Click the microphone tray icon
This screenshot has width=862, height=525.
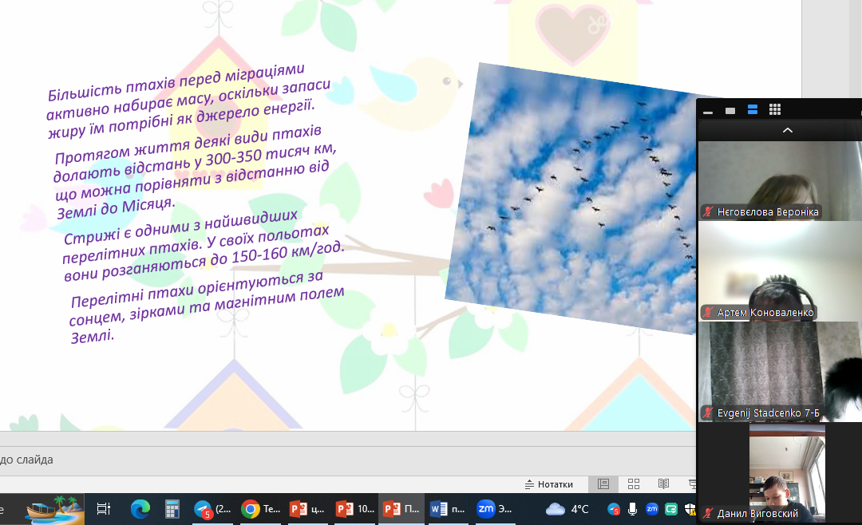(x=632, y=509)
